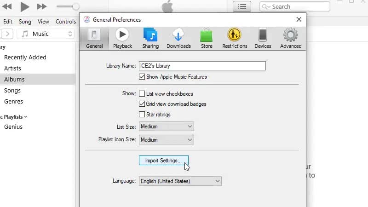The image size is (368, 207).
Task: Click the fast forward next track button
Action: (x=42, y=6)
